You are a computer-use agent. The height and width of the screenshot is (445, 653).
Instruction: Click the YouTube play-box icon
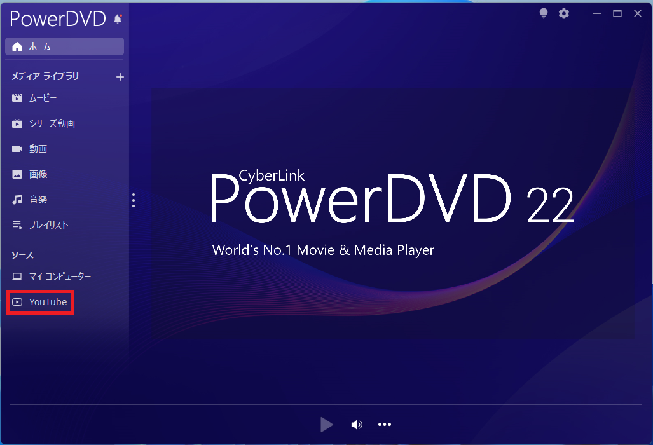(x=17, y=302)
